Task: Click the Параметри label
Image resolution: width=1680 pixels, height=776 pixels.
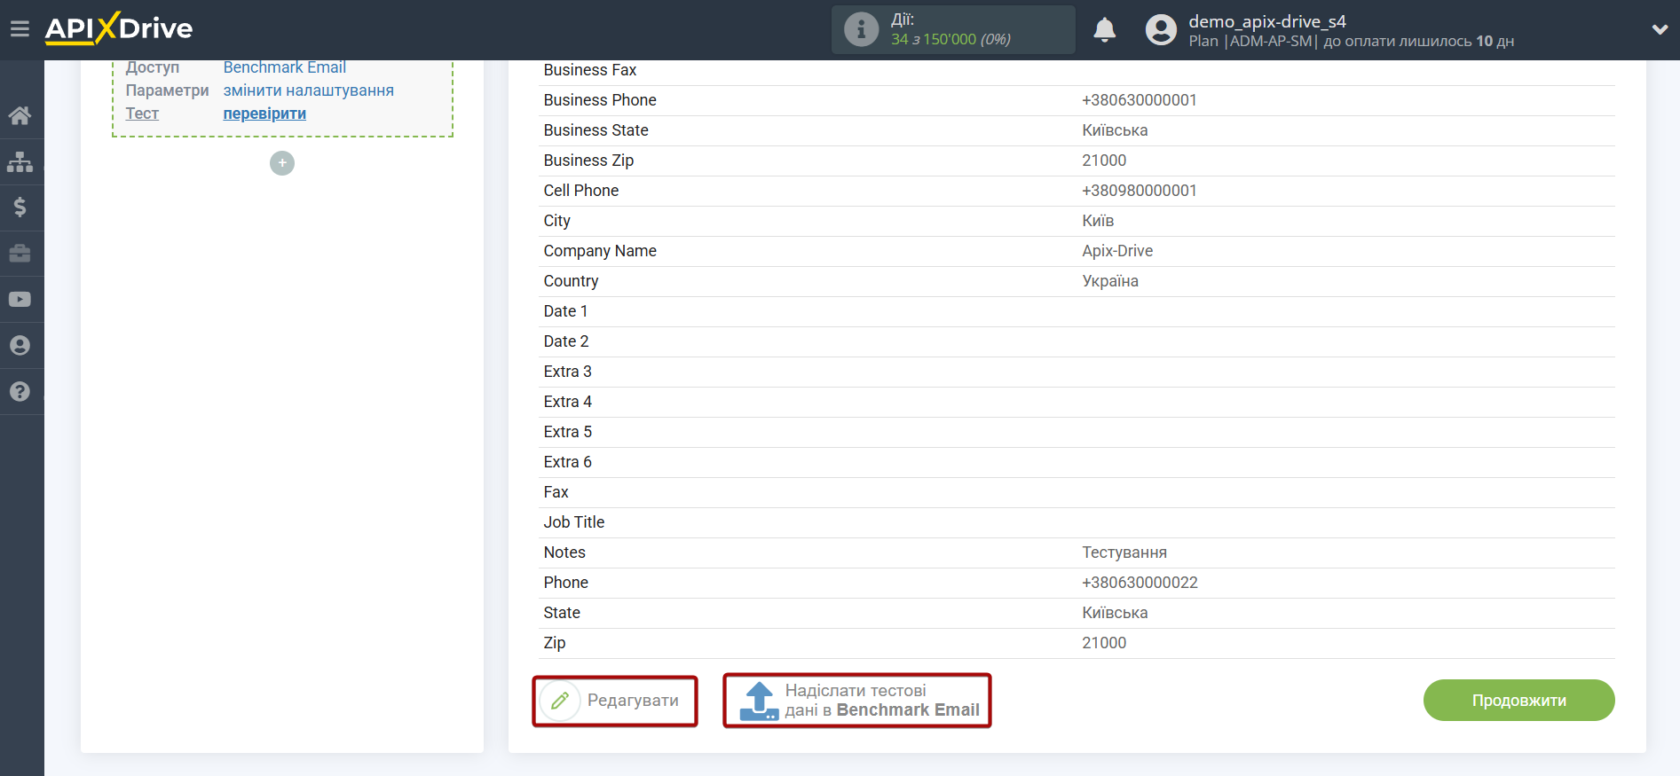Action: click(x=168, y=90)
